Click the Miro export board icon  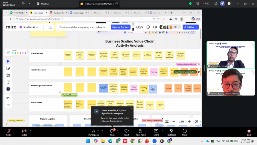(50, 27)
